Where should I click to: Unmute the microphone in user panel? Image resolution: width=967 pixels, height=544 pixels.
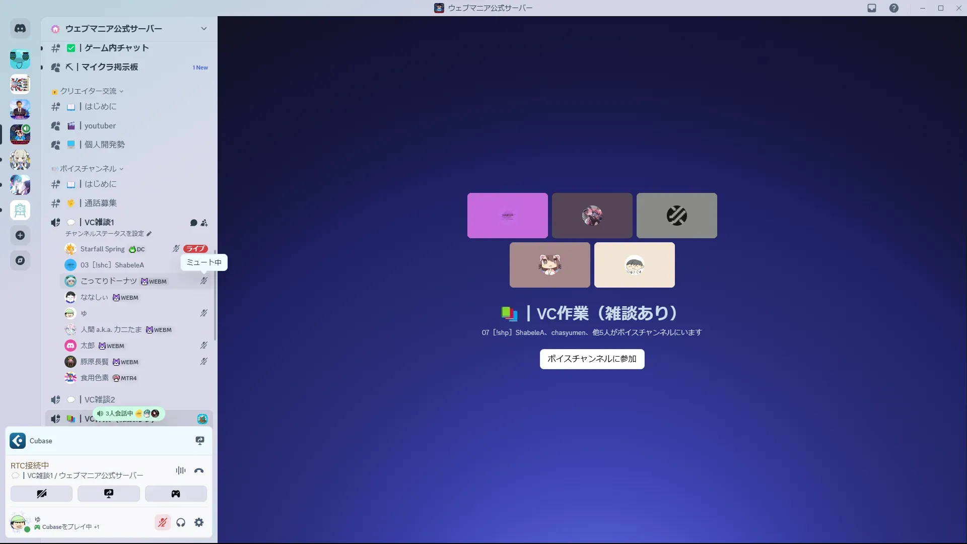coord(162,522)
